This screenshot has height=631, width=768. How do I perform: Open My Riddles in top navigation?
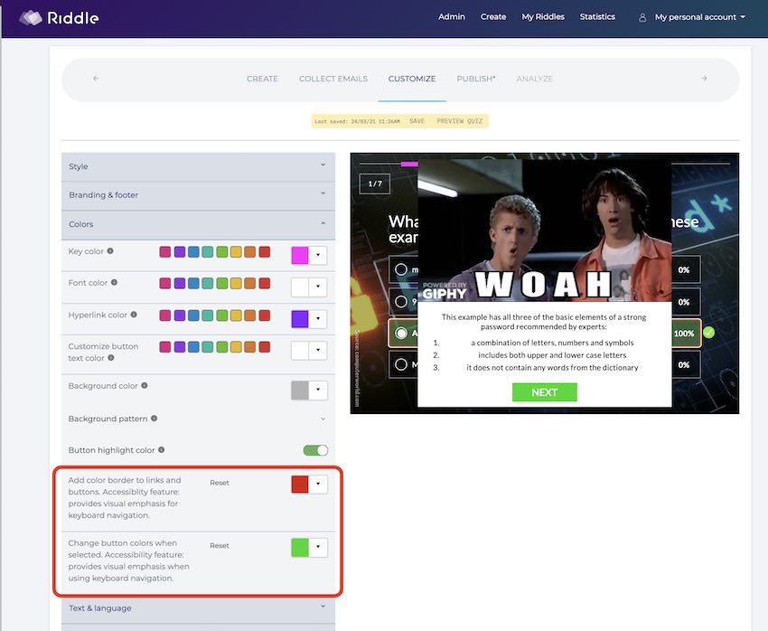(543, 16)
